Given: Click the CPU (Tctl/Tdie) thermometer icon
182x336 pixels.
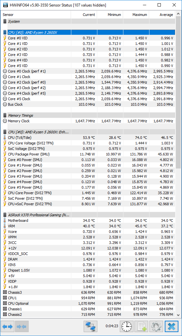Looking at the screenshot, I should [x=5, y=138].
